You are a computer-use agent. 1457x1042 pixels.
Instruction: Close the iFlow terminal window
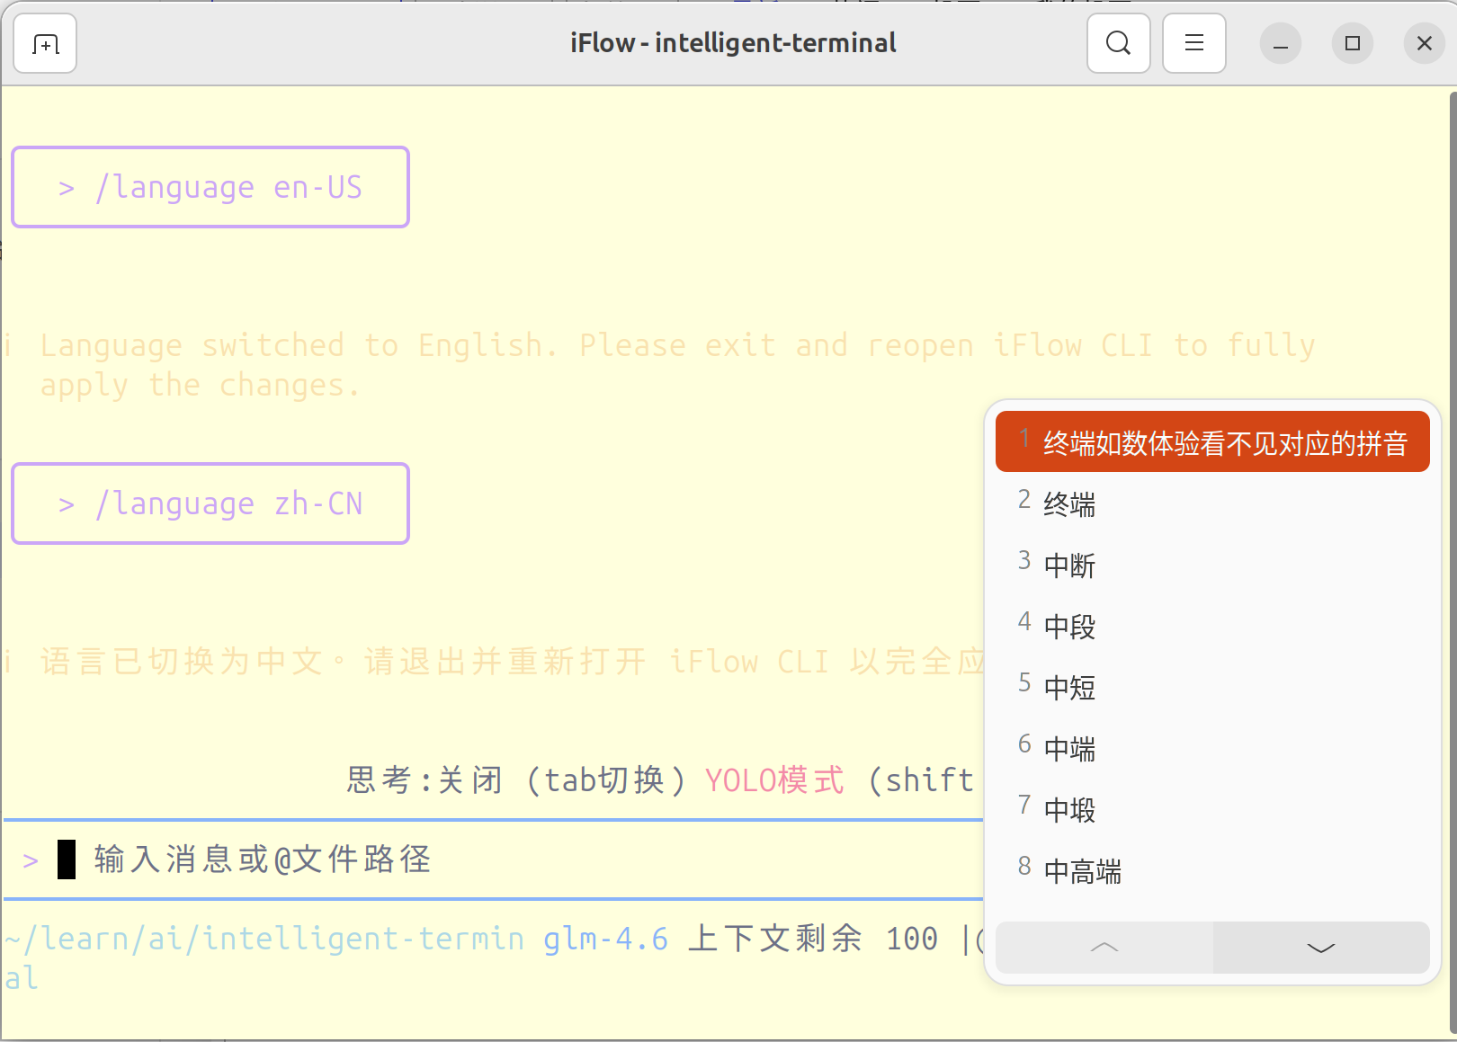(1424, 43)
